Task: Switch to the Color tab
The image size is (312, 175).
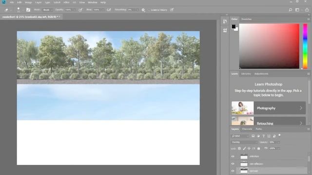Action: [234, 19]
